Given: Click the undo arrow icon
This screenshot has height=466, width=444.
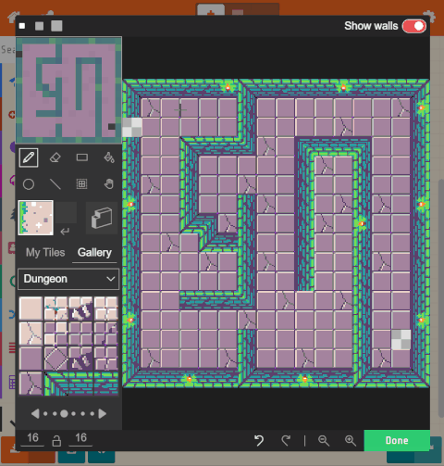Looking at the screenshot, I should (x=259, y=440).
